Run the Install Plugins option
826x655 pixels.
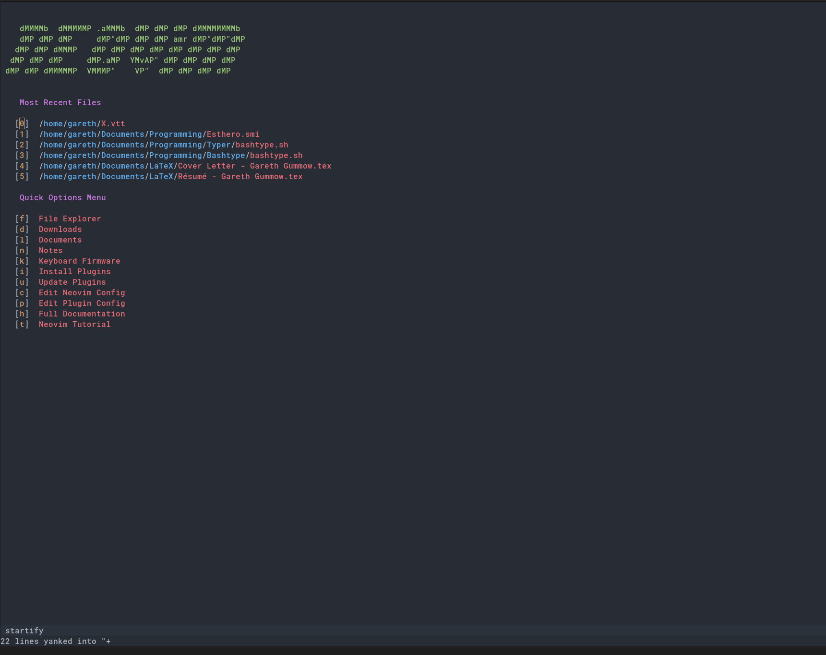pos(75,271)
